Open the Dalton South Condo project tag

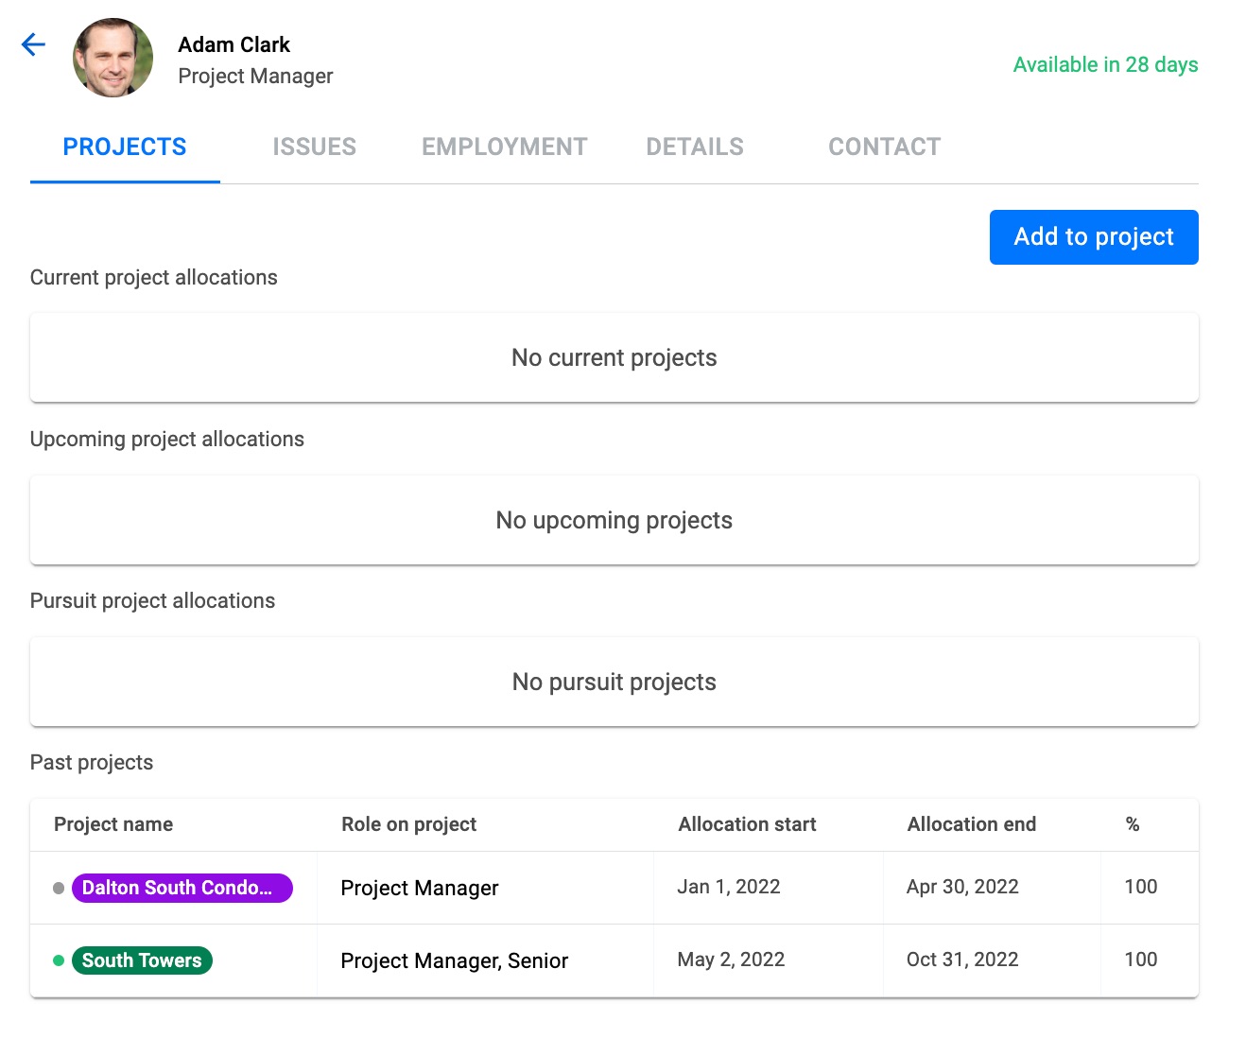(x=182, y=888)
